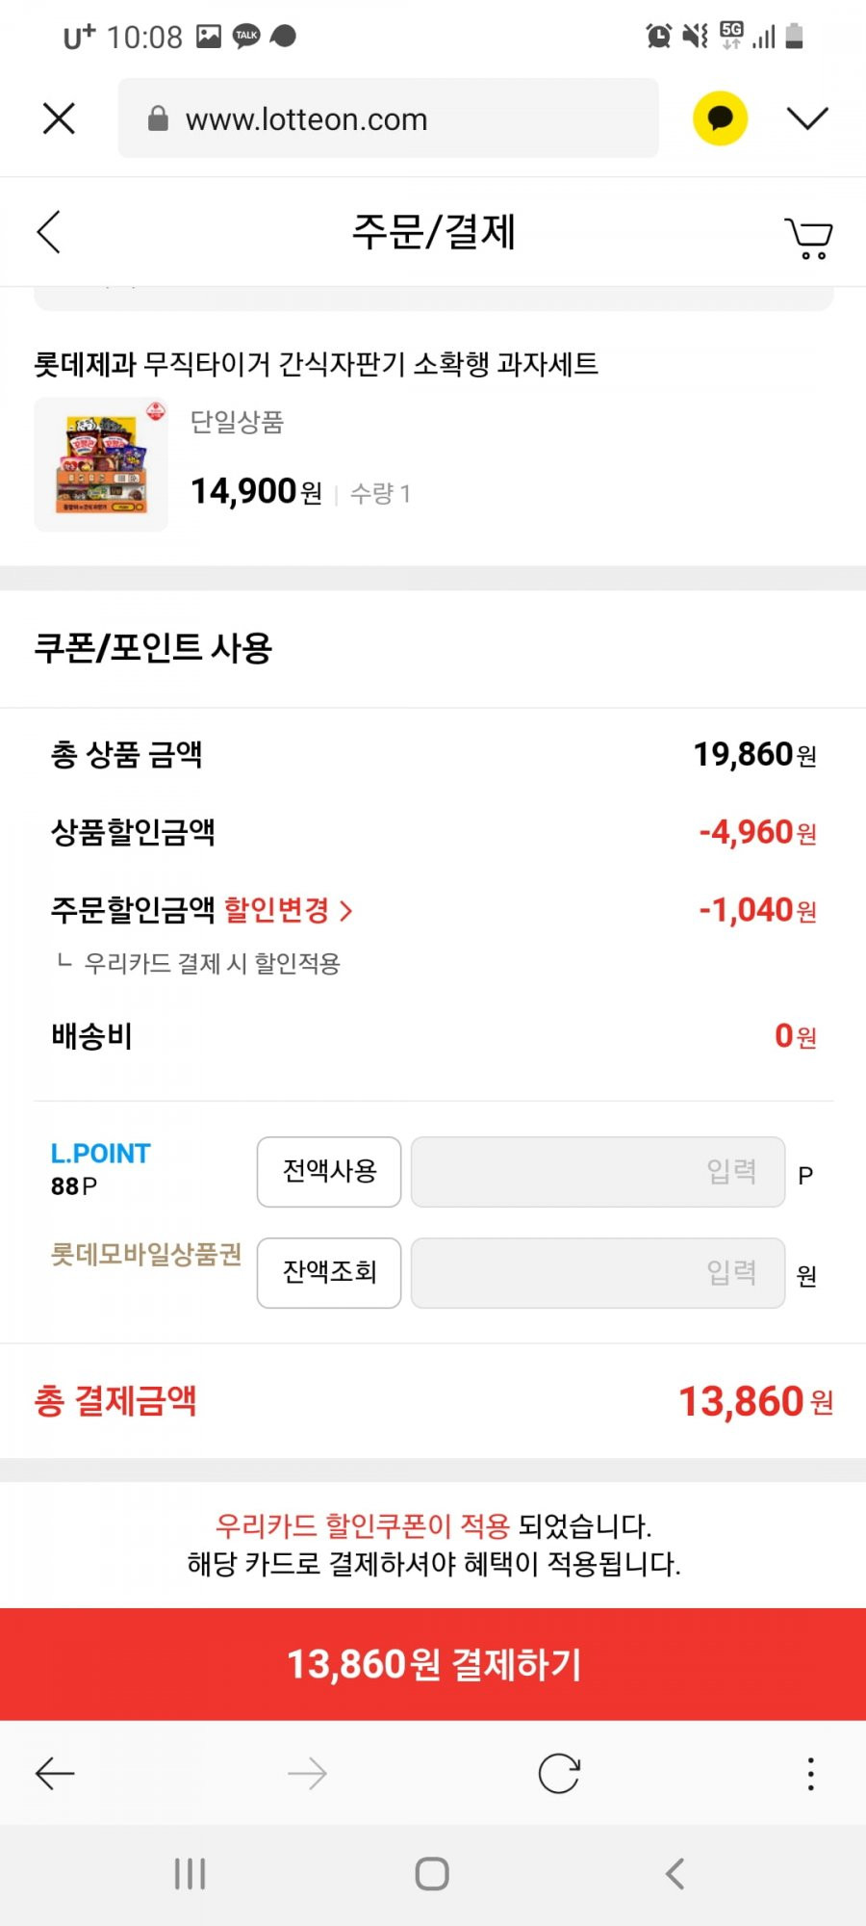
Task: Tap the snack set product thumbnail
Action: 101,464
